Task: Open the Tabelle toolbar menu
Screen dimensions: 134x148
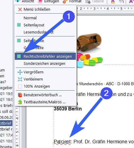Action: [94, 1]
